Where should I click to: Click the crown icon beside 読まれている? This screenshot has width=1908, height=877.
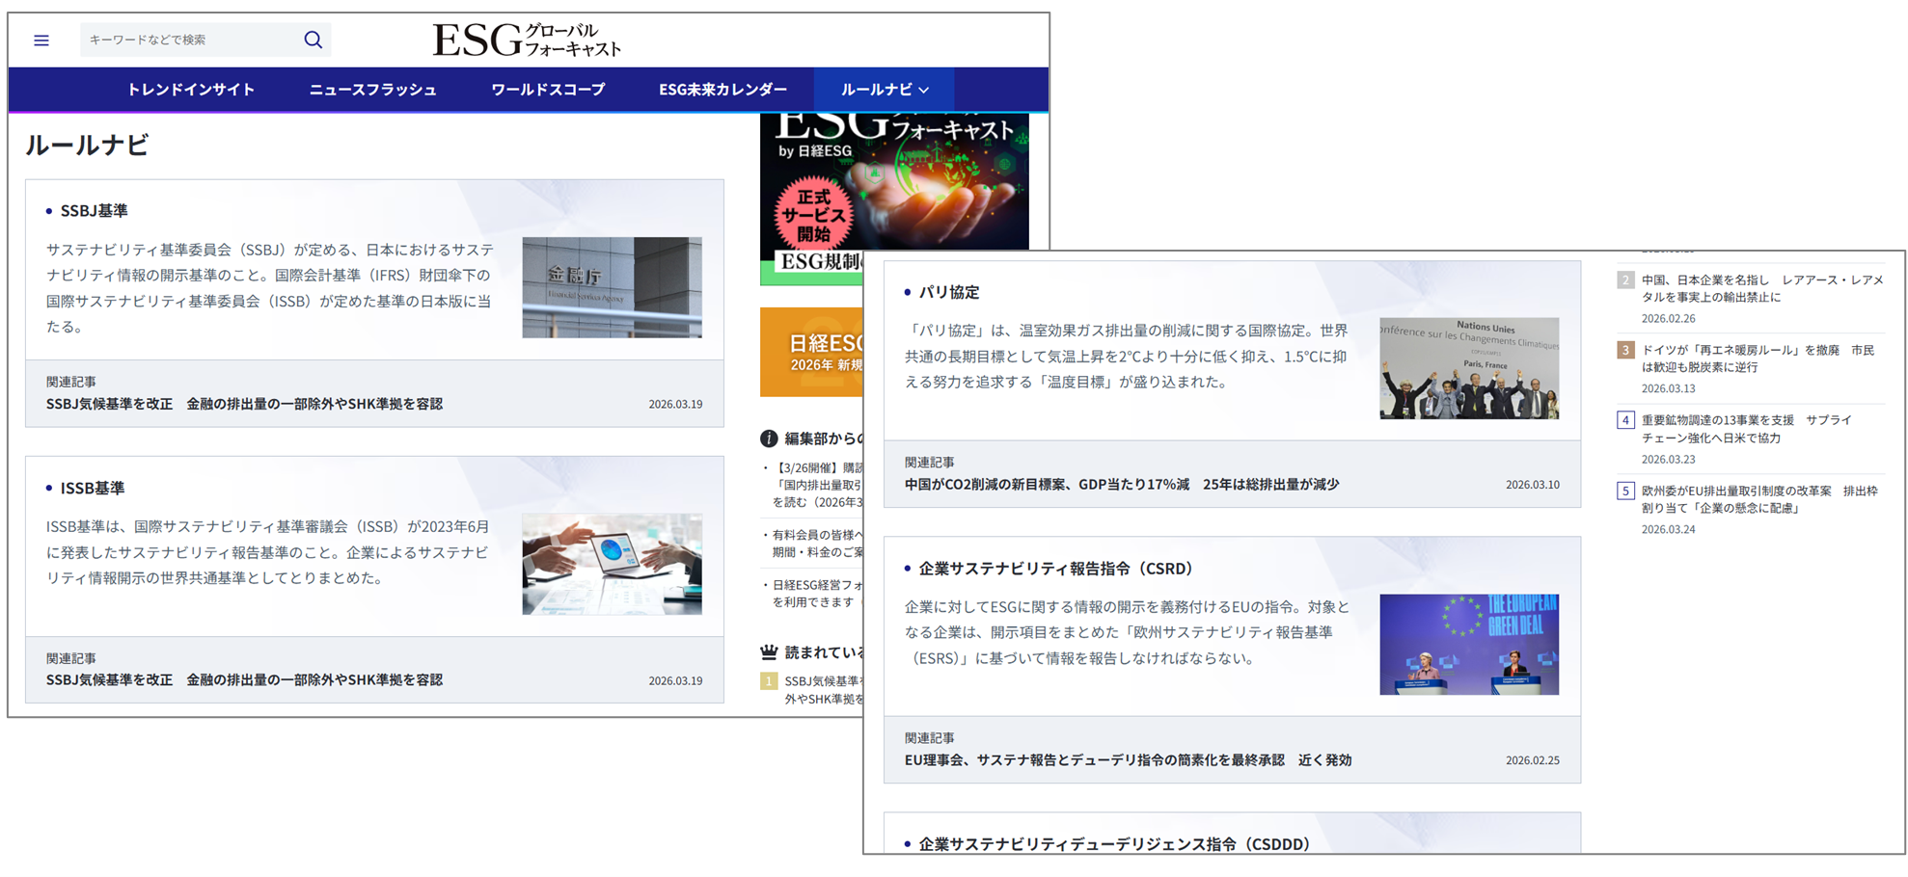click(x=769, y=652)
